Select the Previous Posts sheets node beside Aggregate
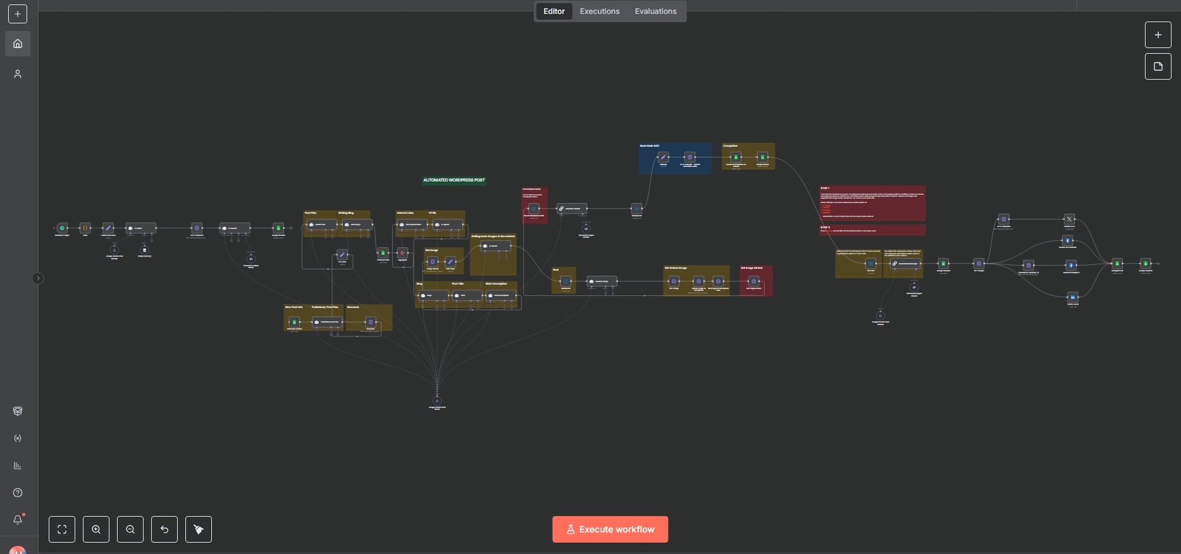This screenshot has width=1181, height=554. point(383,252)
